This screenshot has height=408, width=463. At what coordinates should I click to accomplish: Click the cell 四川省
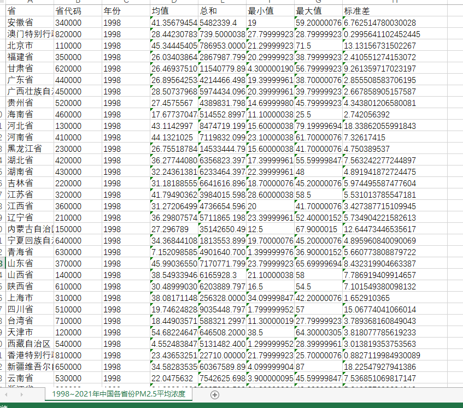pyautogui.click(x=30, y=310)
